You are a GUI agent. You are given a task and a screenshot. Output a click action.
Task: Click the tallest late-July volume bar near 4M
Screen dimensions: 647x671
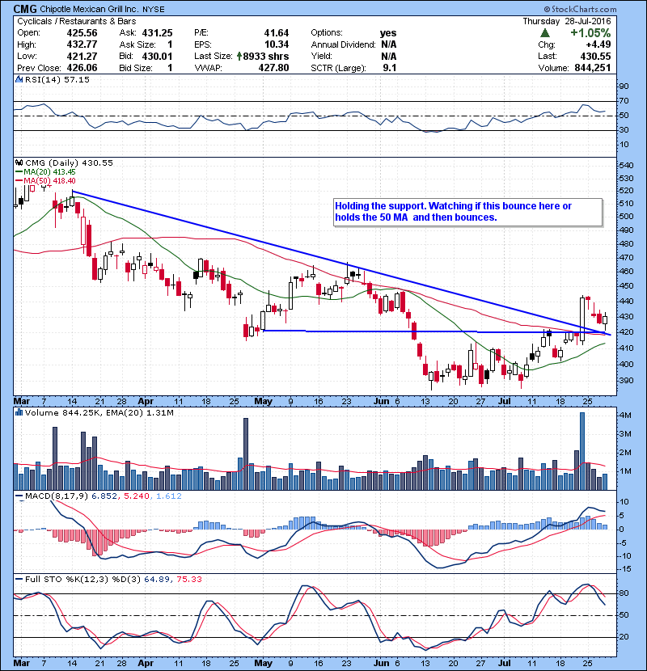(x=582, y=451)
